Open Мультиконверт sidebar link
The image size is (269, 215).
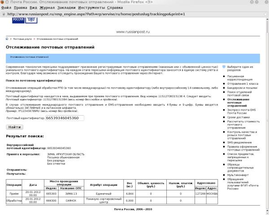[x=238, y=175]
